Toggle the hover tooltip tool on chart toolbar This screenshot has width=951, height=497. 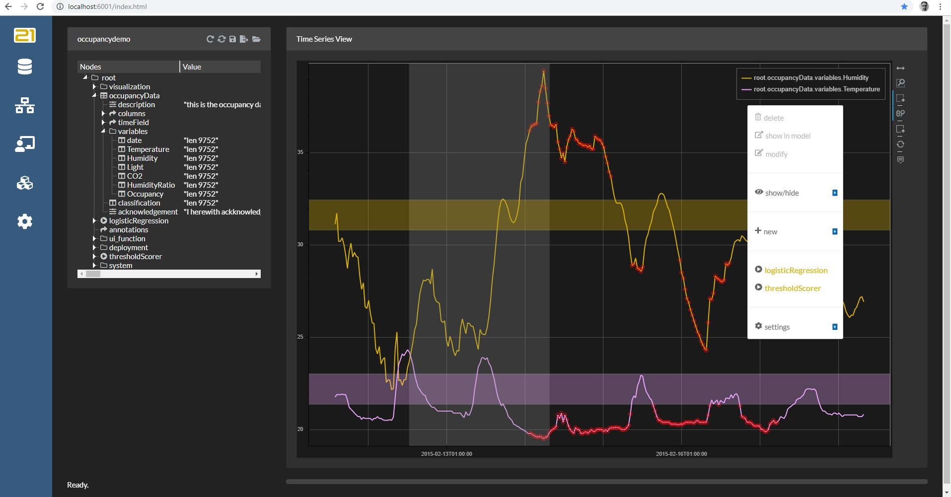tap(900, 160)
